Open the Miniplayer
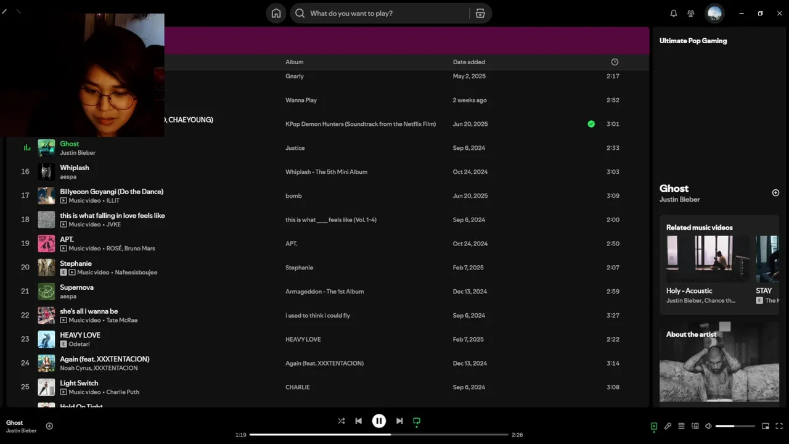This screenshot has width=789, height=444. click(766, 426)
